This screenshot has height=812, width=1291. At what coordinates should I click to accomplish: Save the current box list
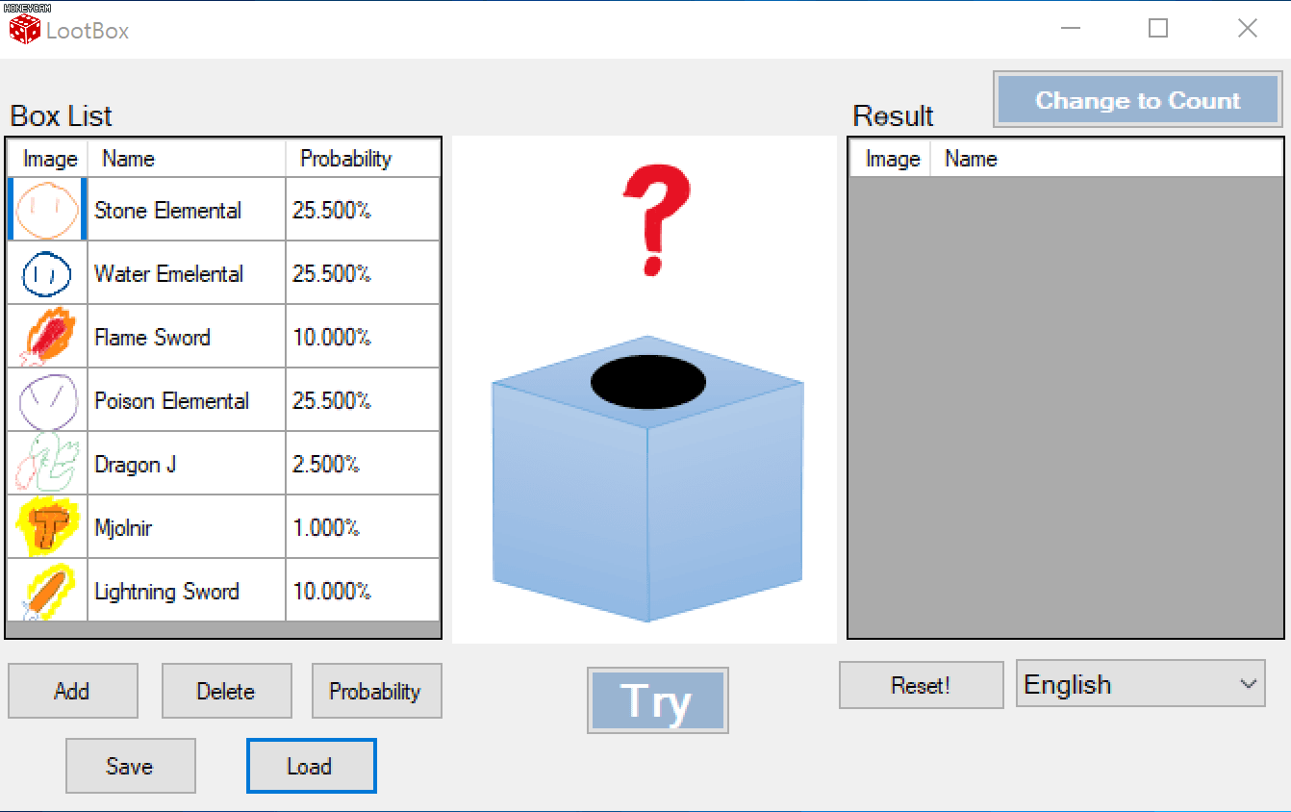[130, 765]
